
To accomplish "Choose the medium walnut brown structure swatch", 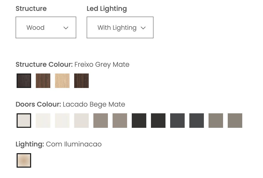I will click(43, 81).
